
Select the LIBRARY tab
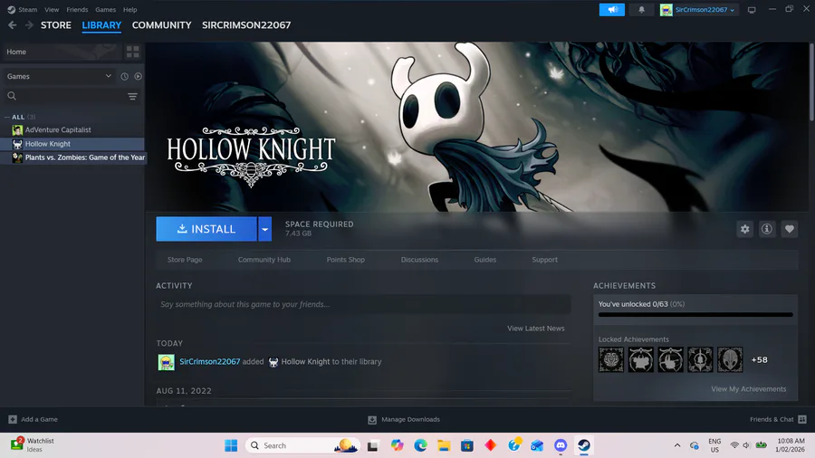pyautogui.click(x=101, y=25)
